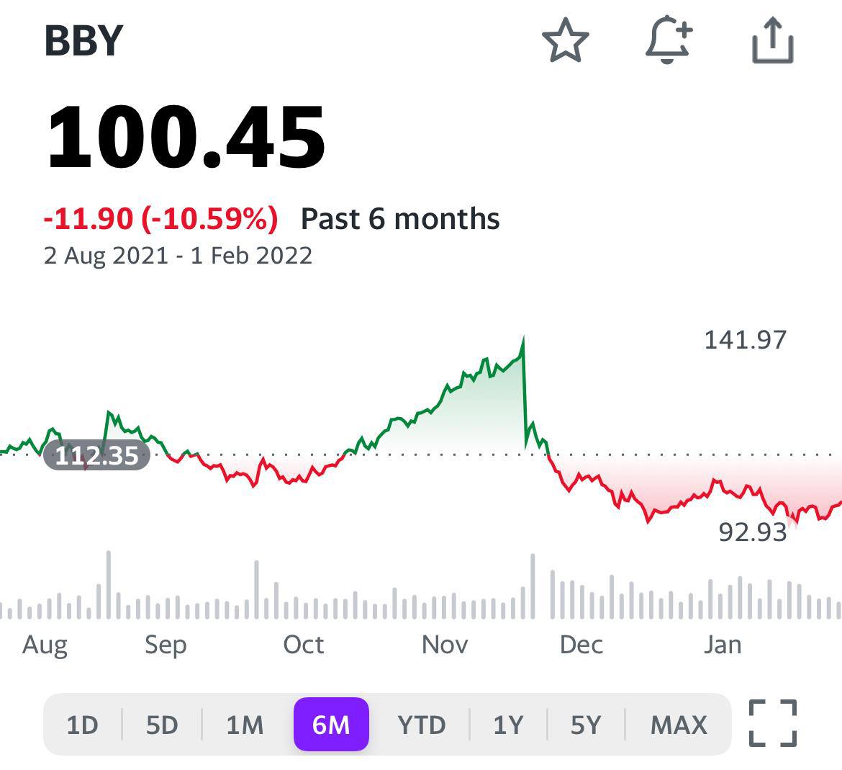Viewport: 842px width, 770px height.
Task: Expand chart to full screen
Action: coord(773,723)
